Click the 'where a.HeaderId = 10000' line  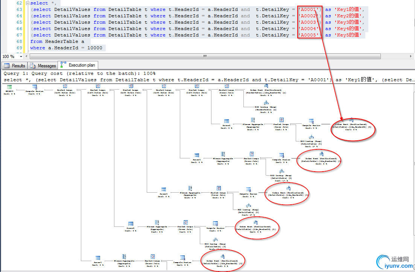click(66, 48)
